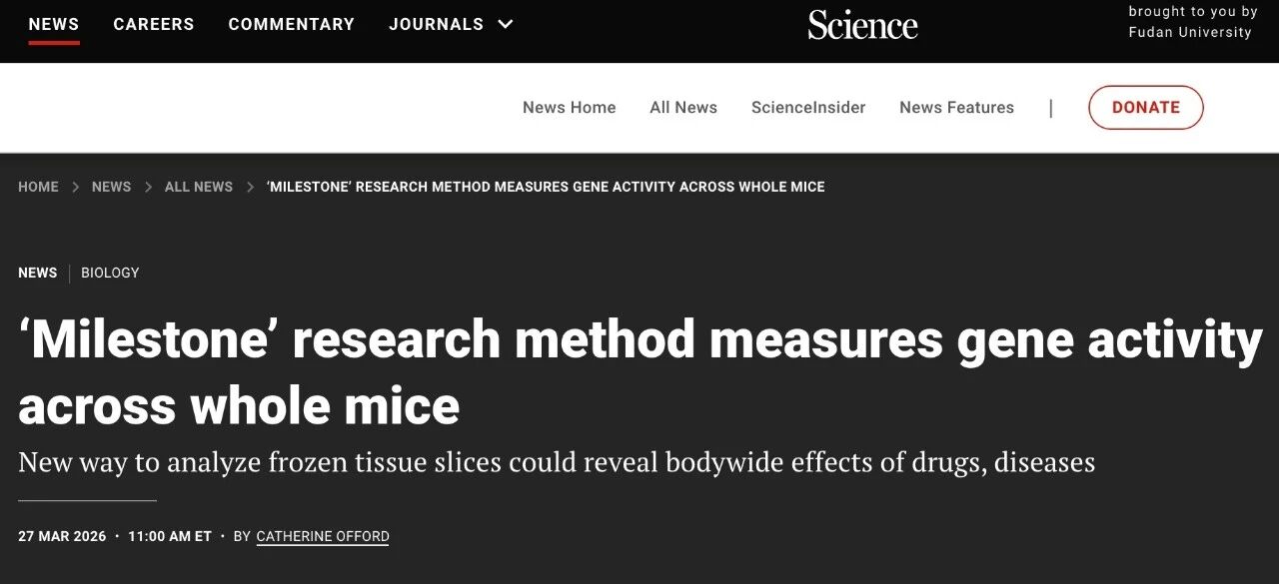Click the article title breadcrumb item
Screen dimensions: 1279x584
pos(546,187)
